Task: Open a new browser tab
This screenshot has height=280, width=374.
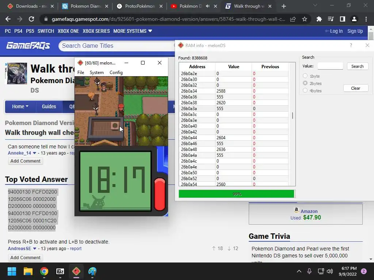Action: [283, 6]
